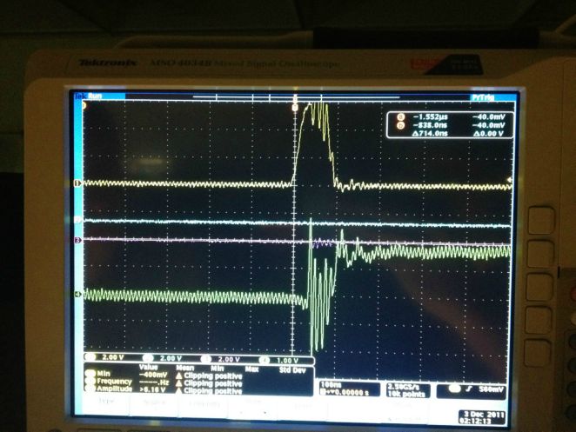Click the channel 1 ground marker
Image resolution: width=576 pixels, height=432 pixels.
coord(78,183)
